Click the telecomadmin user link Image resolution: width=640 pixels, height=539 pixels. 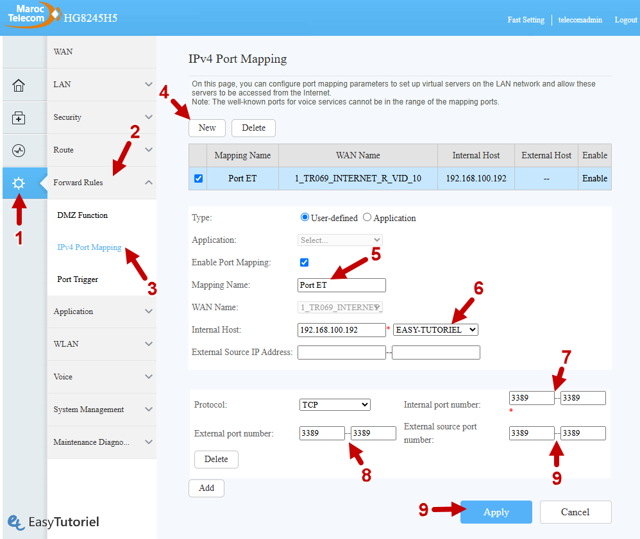[580, 20]
